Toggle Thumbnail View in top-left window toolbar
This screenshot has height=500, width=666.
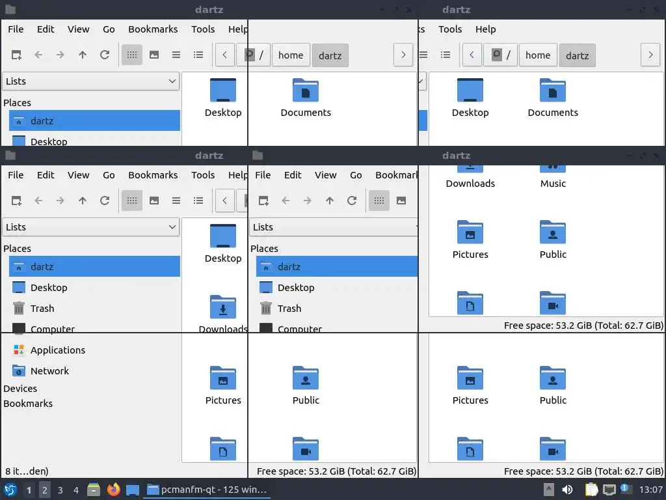pos(154,55)
